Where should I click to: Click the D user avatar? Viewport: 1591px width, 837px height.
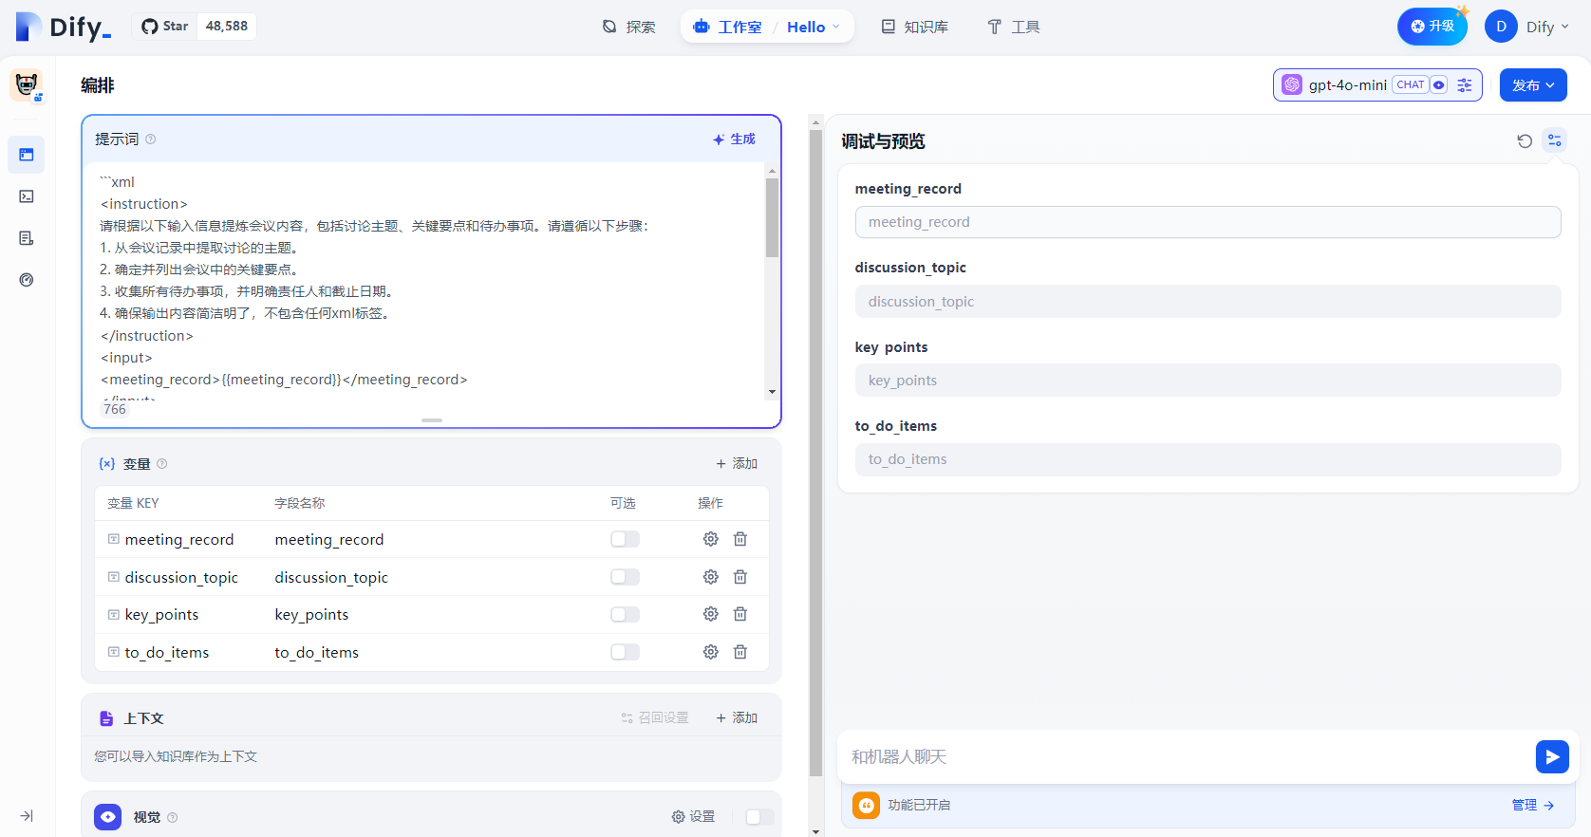pos(1501,27)
